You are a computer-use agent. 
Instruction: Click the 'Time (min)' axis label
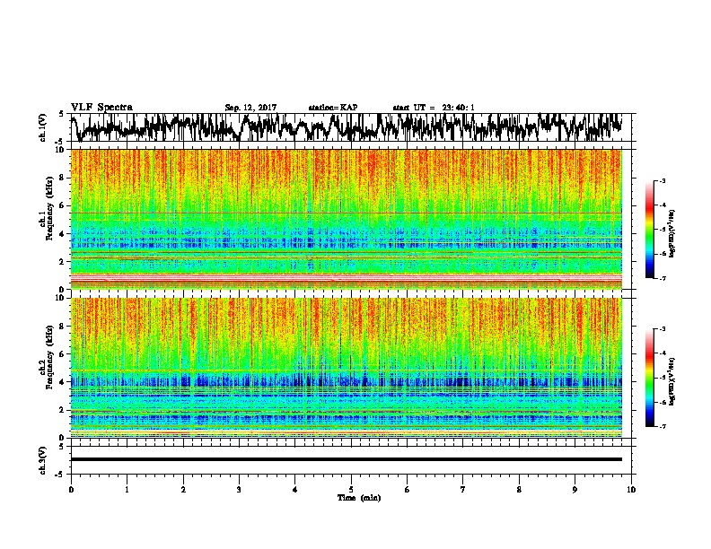click(x=359, y=498)
